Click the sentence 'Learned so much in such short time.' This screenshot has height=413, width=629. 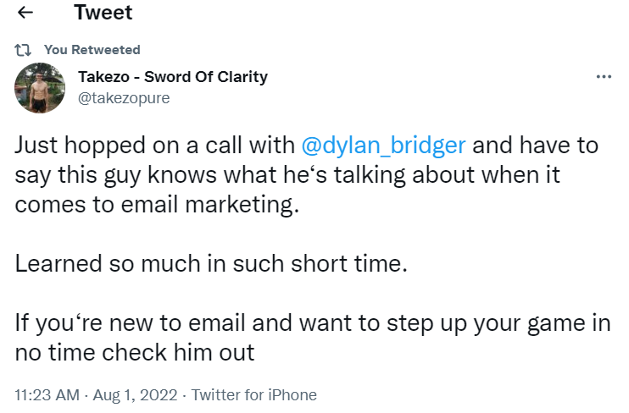[x=212, y=263]
